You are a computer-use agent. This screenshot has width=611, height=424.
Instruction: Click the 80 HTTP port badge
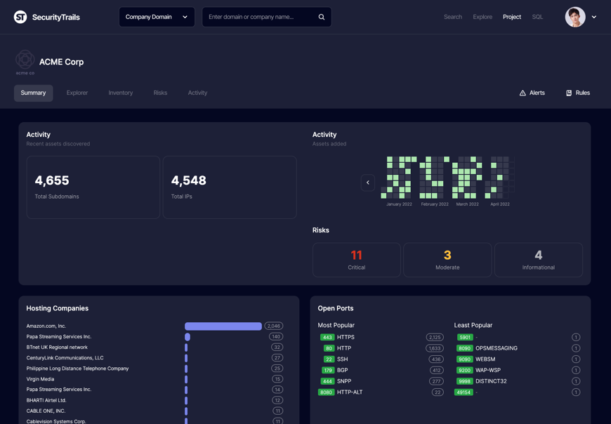329,348
